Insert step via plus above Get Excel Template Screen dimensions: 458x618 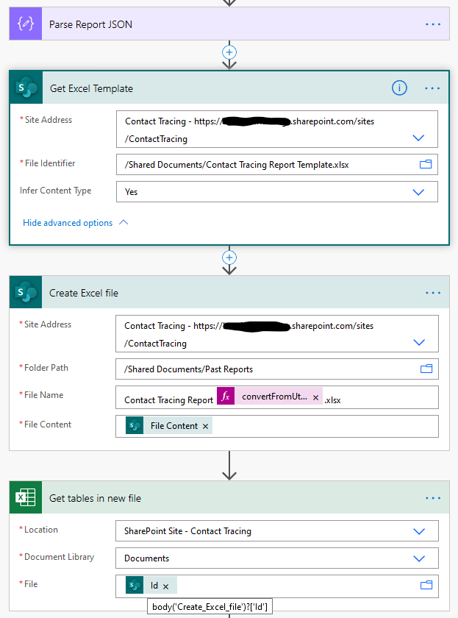pos(229,52)
